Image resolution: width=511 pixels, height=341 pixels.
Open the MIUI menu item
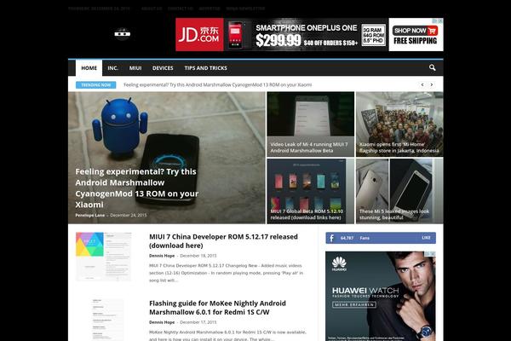(x=135, y=68)
